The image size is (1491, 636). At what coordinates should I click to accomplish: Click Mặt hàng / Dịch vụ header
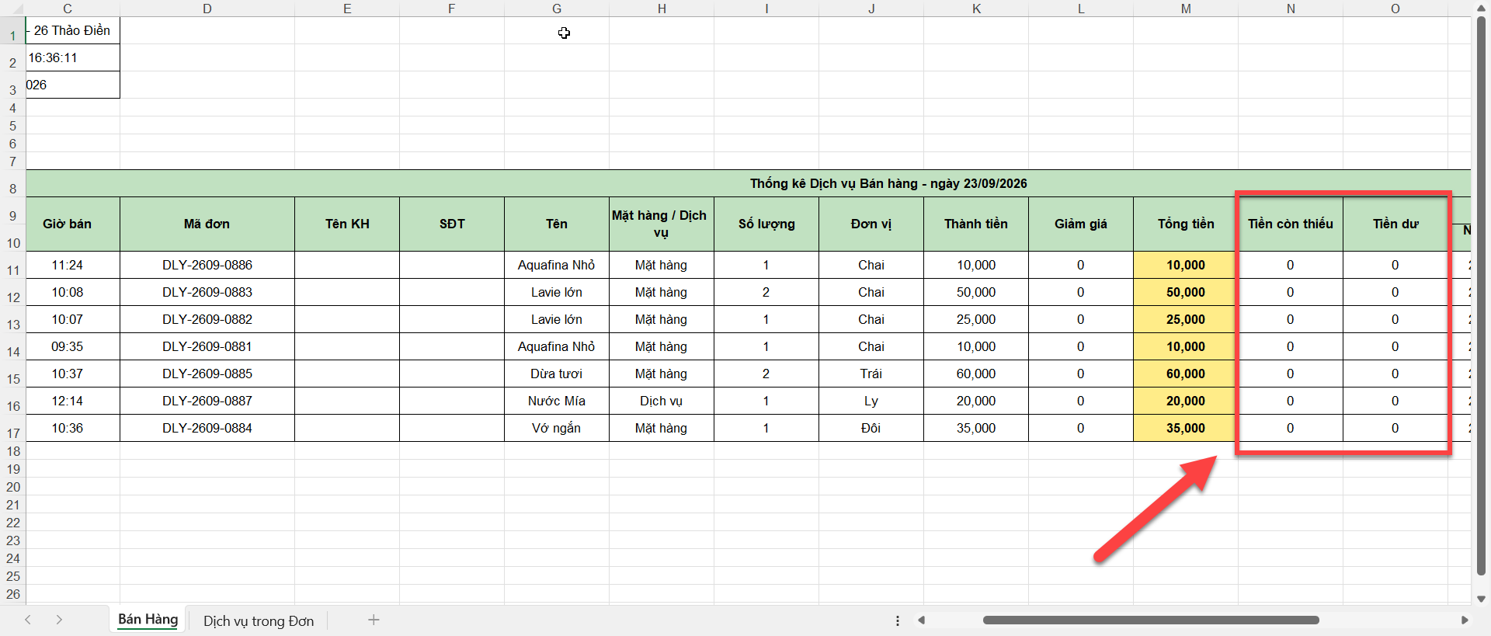click(x=662, y=224)
